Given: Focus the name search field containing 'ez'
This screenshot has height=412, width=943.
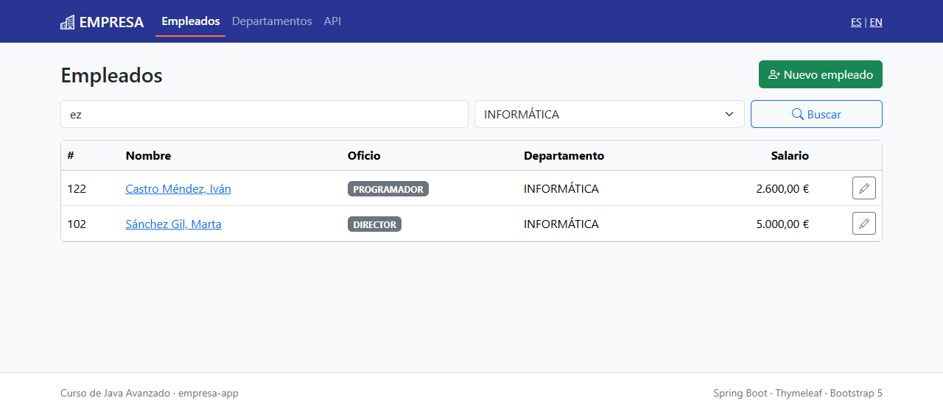Looking at the screenshot, I should tap(264, 114).
